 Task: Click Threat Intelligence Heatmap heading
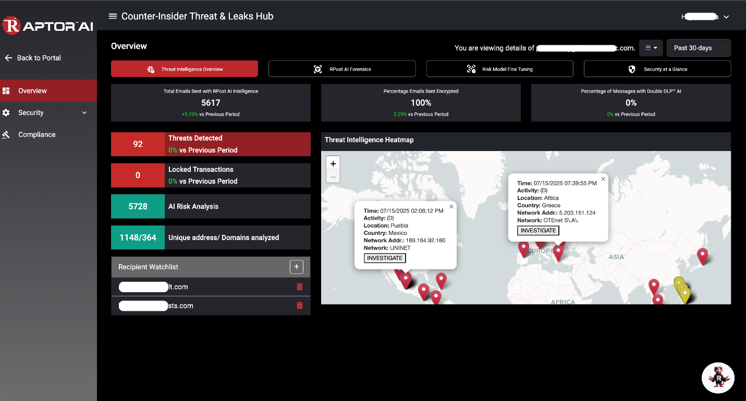(x=369, y=140)
